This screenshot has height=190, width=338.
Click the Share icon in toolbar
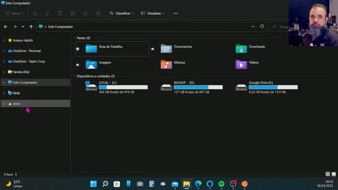click(86, 13)
